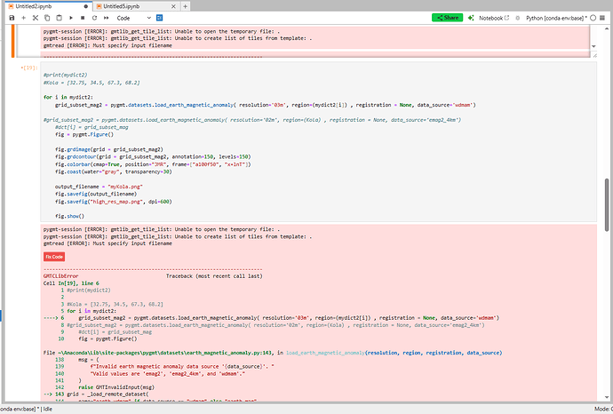
Task: Interrupt the kernel with stop icon
Action: (82, 18)
